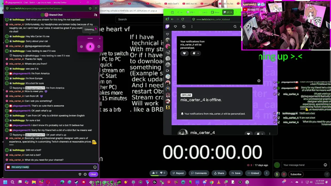
Task: Click the gift icon beside Subscribe
Action: coord(284,174)
